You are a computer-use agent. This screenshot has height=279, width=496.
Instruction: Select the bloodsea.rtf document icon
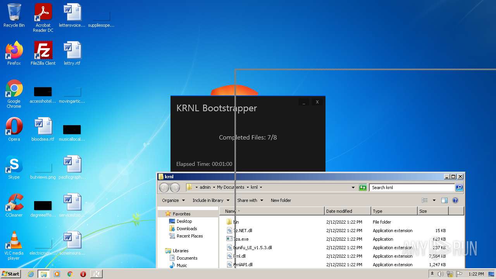click(43, 129)
